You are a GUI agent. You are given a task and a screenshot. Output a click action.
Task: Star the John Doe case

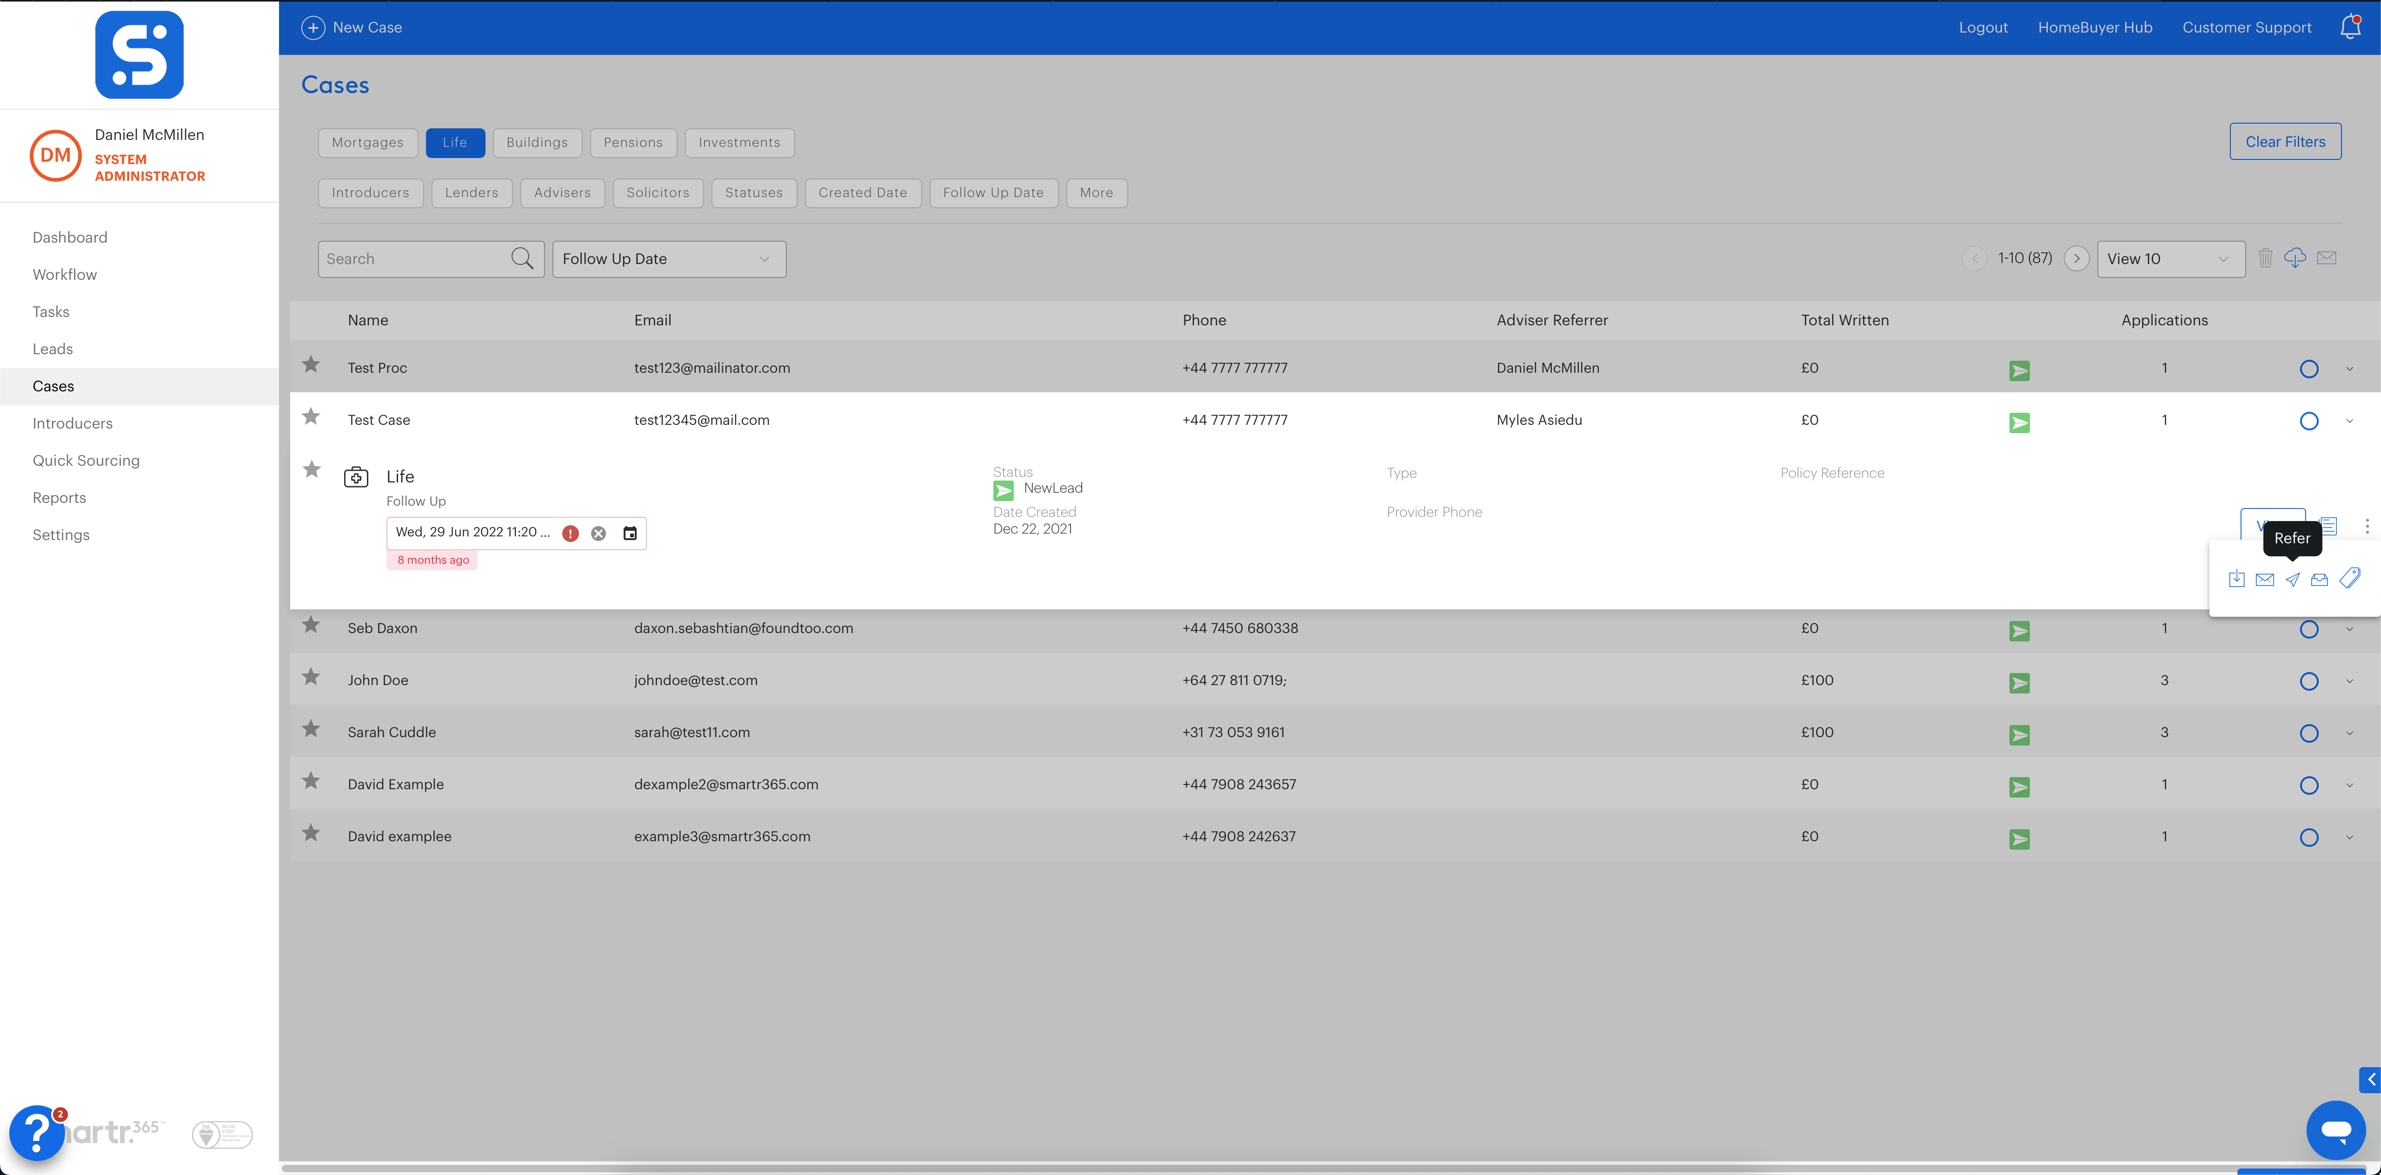click(312, 677)
